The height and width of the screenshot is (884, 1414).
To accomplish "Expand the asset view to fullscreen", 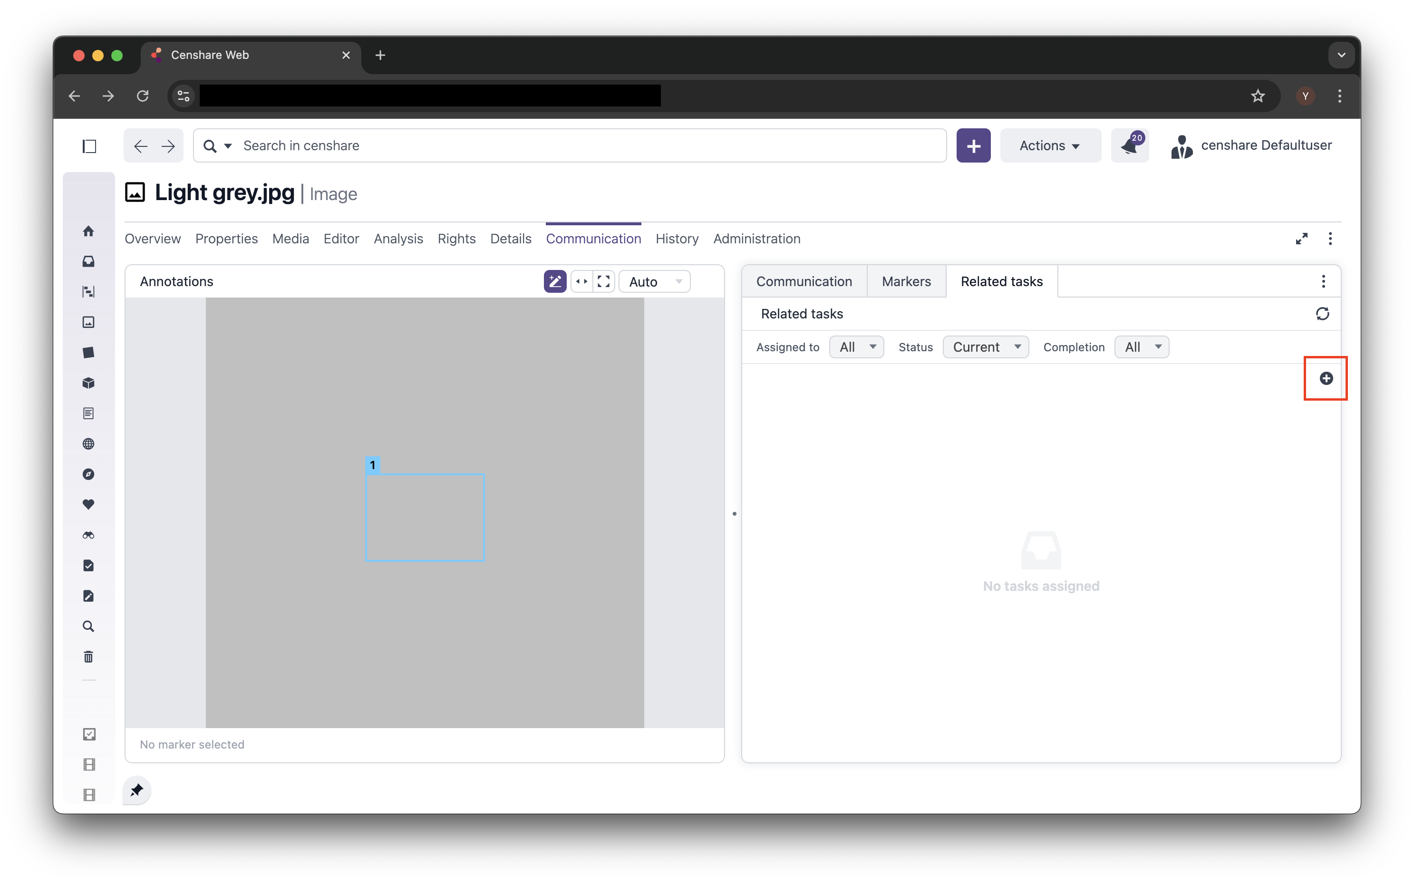I will pyautogui.click(x=1301, y=239).
